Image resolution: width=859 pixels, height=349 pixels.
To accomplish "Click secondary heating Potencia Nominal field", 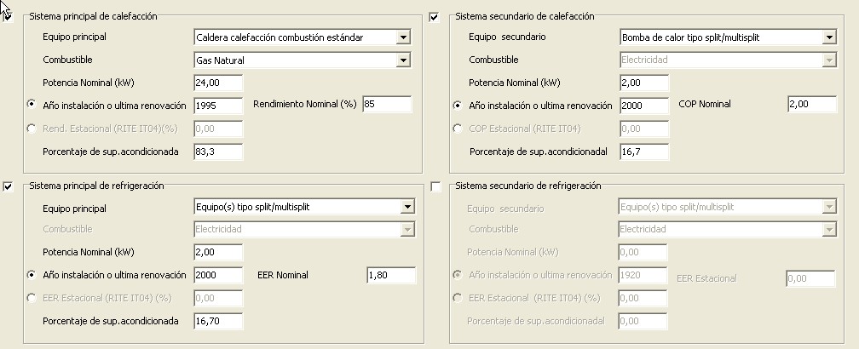I will pyautogui.click(x=644, y=83).
